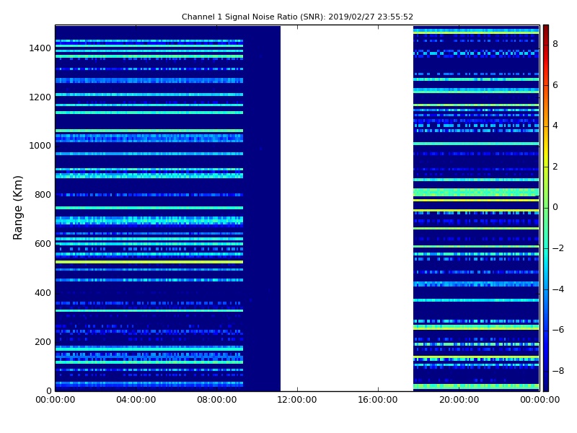Click the 1000 range tick label
This screenshot has width=577, height=433.
tap(40, 146)
